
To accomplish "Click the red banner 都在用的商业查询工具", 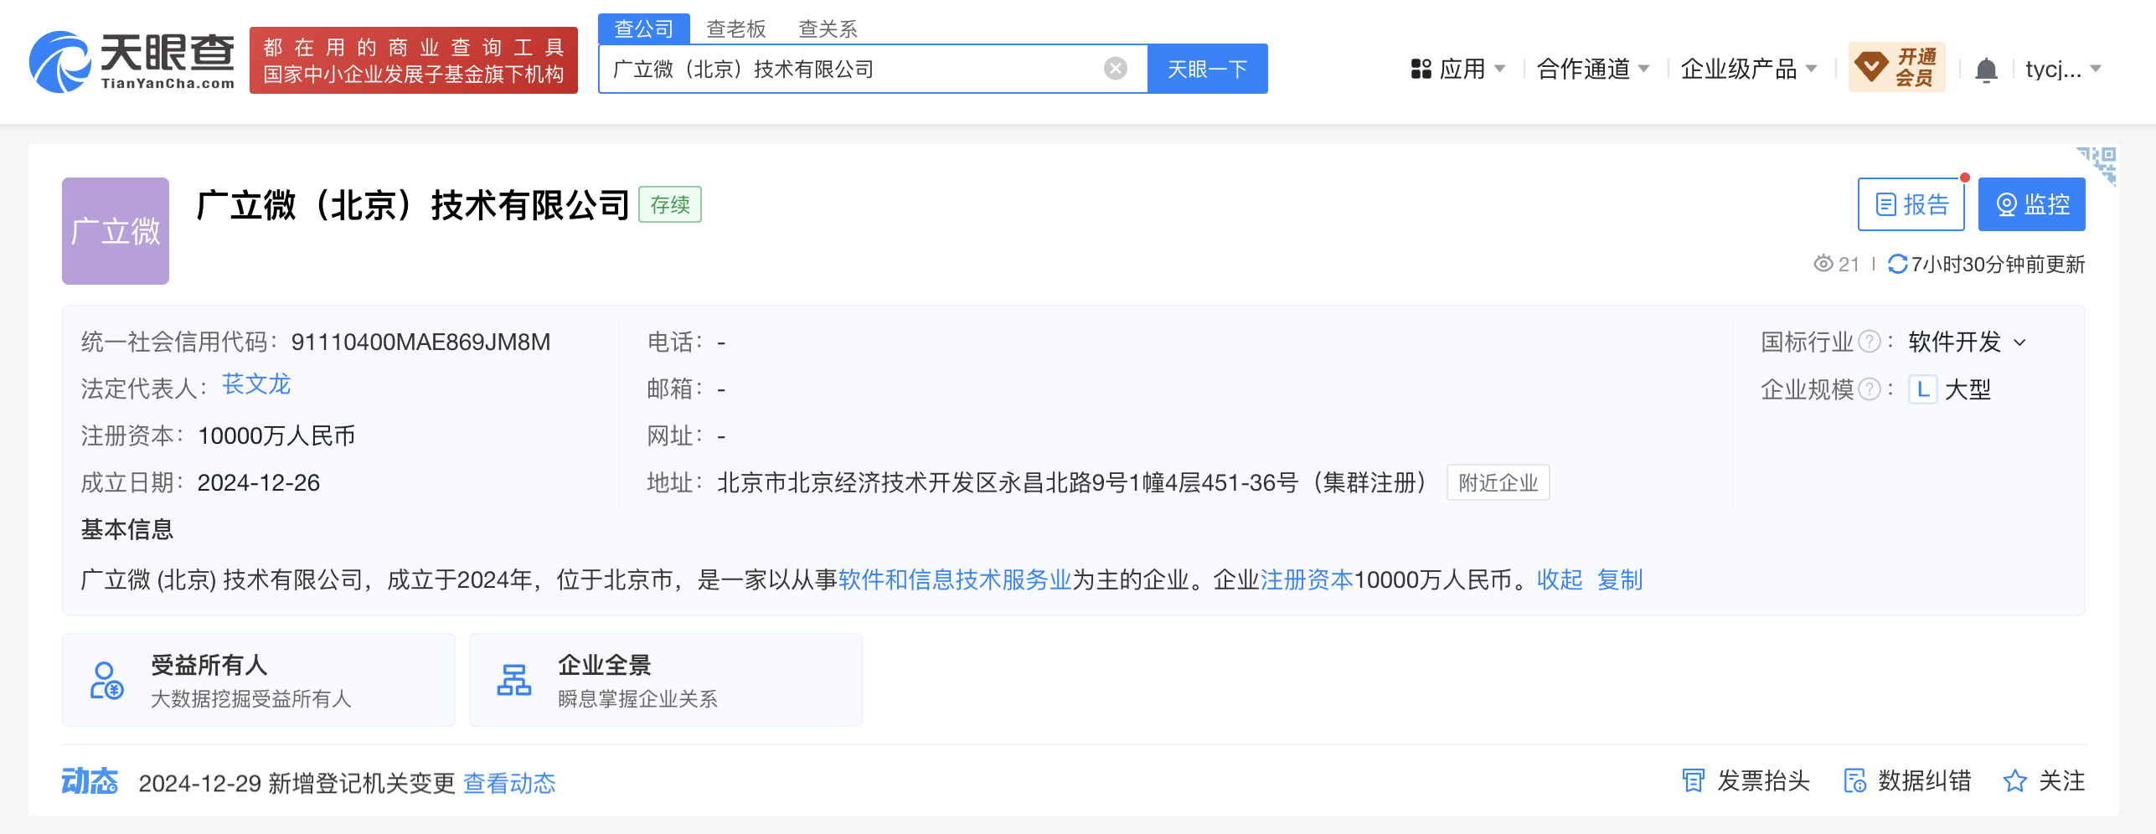I will click(x=414, y=60).
